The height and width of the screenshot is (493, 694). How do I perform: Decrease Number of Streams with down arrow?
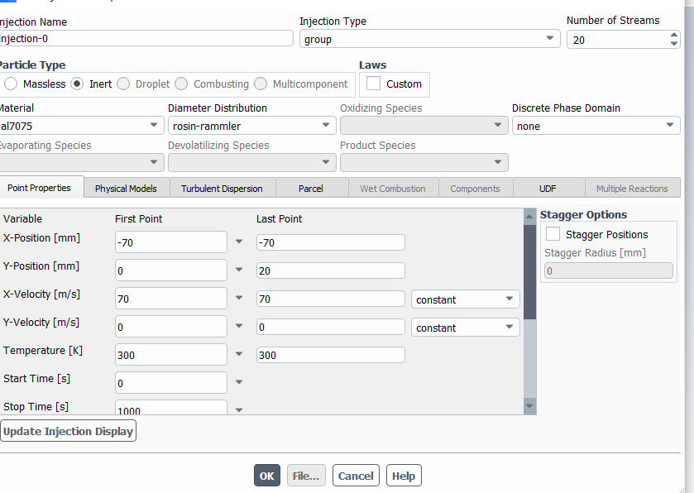click(x=673, y=44)
